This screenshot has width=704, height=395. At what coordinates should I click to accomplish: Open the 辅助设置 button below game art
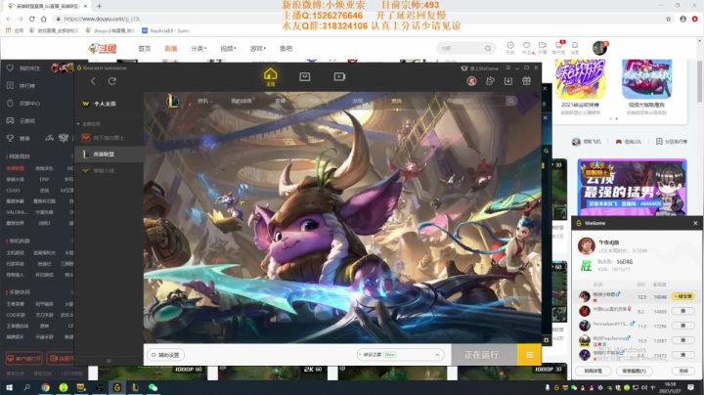point(165,355)
